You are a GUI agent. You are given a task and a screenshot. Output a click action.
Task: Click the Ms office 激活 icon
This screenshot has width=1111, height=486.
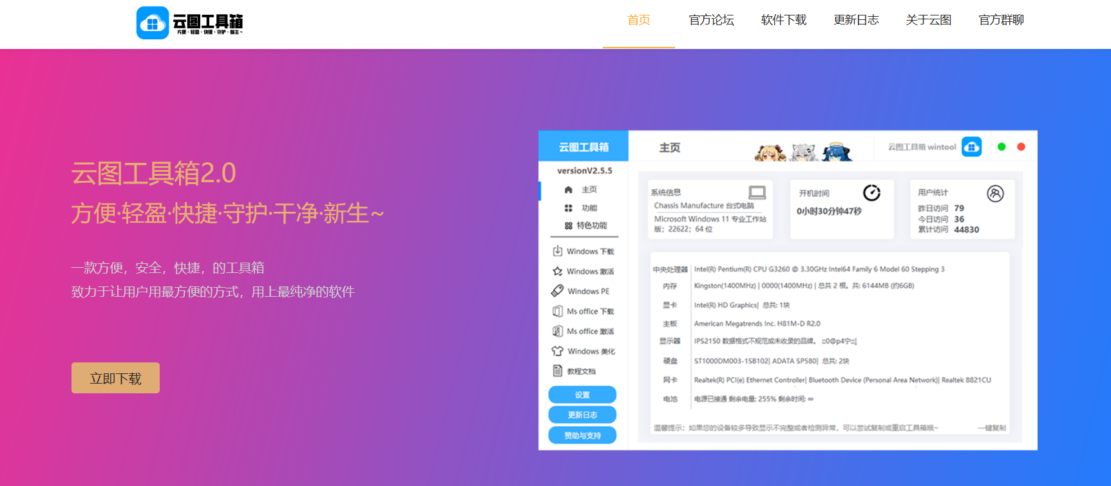[557, 331]
